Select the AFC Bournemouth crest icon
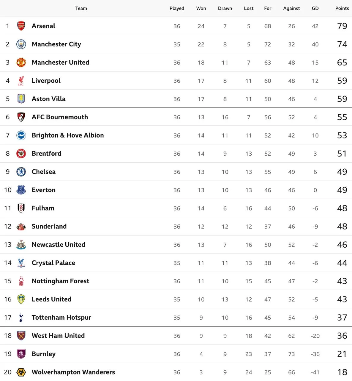 (x=21, y=117)
